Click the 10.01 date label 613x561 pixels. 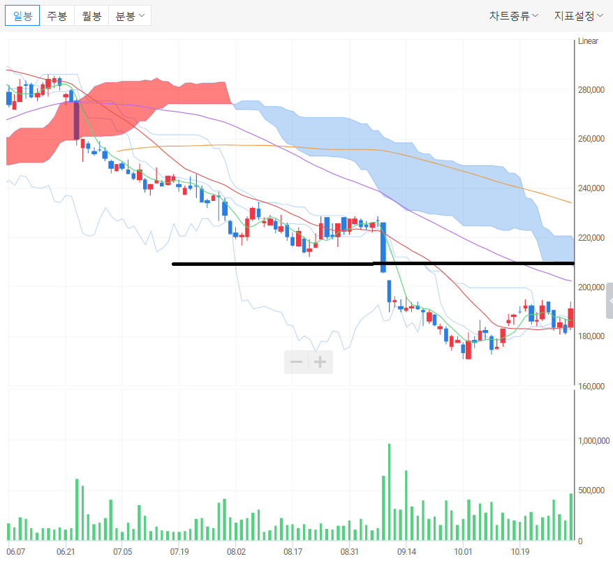(463, 552)
